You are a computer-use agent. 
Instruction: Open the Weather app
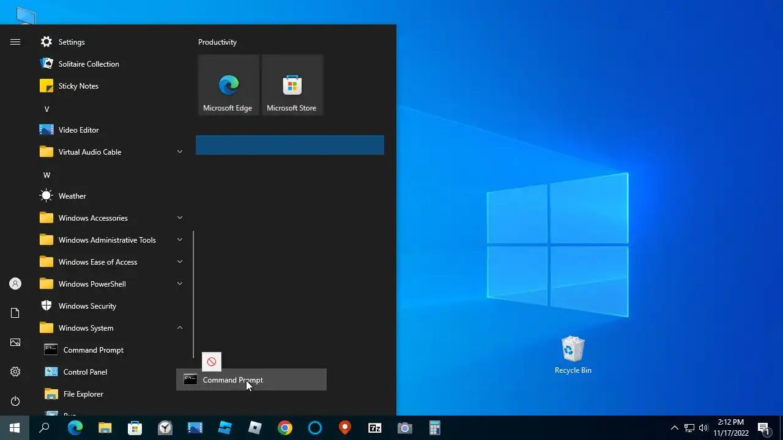[x=111, y=196]
